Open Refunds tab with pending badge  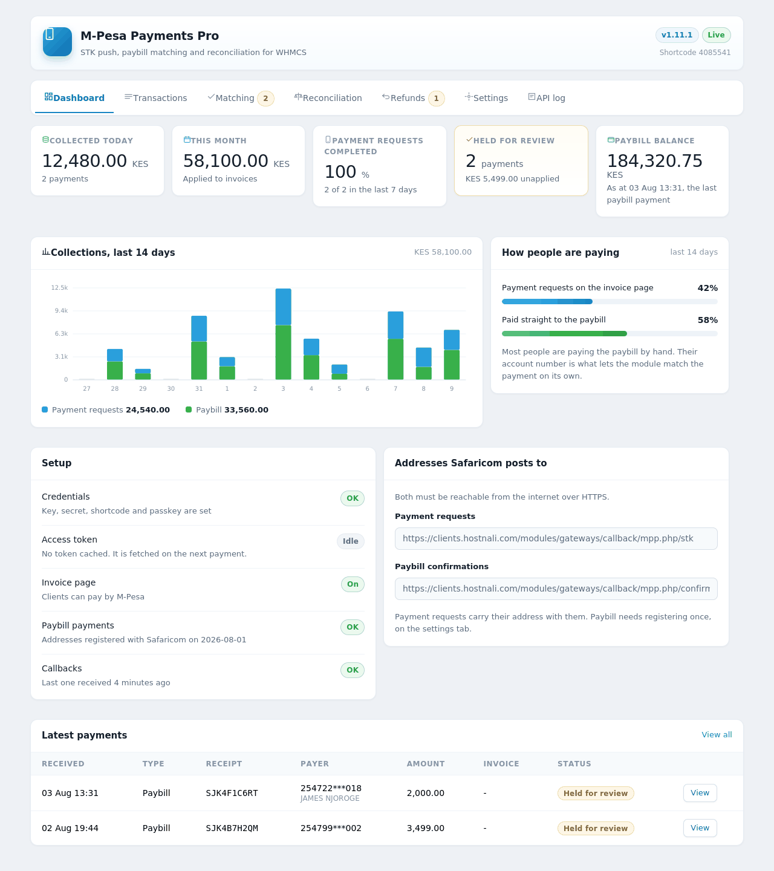coord(414,98)
